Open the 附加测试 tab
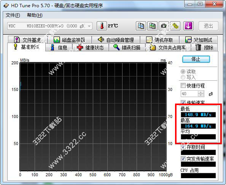 [x=199, y=40]
